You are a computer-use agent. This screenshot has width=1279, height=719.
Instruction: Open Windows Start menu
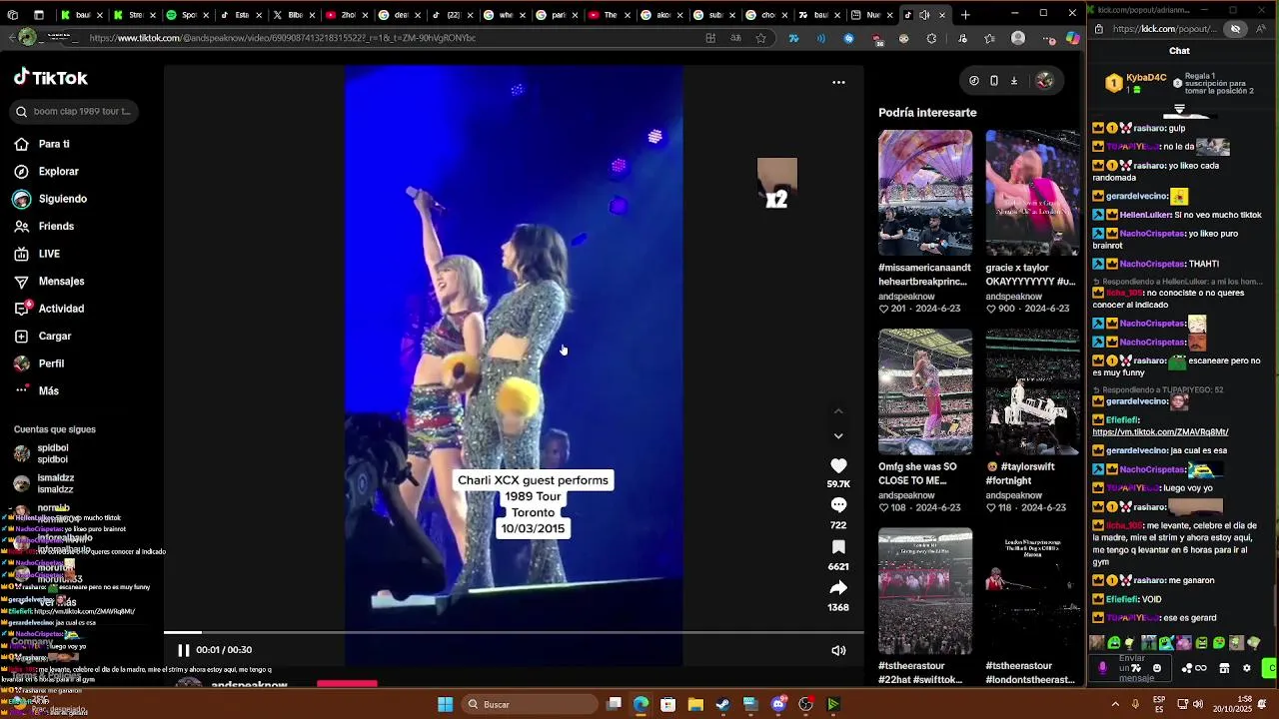(445, 705)
